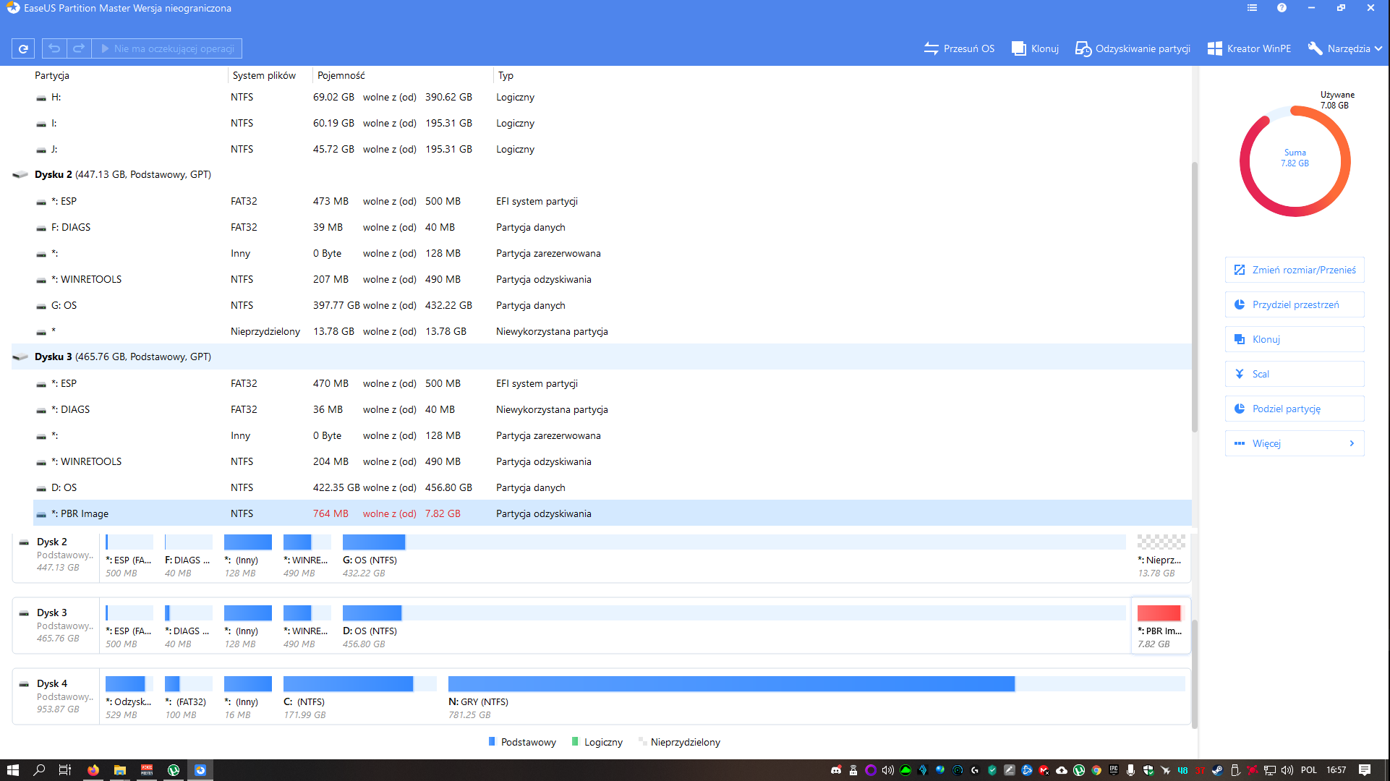Click the refresh icon in toolbar
This screenshot has height=781, width=1390.
pos(23,48)
